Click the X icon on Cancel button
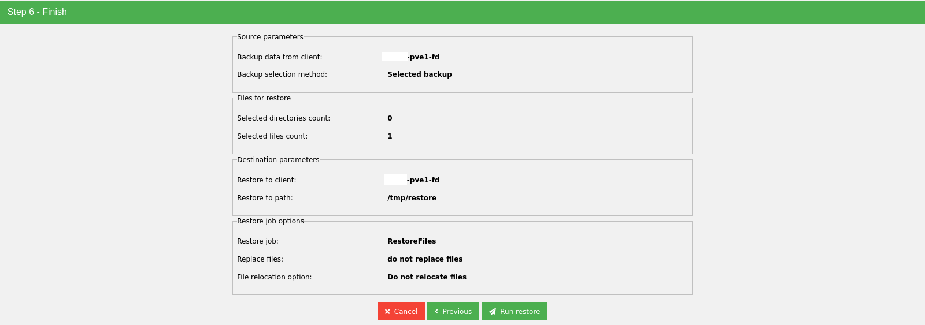925x325 pixels. [x=387, y=312]
